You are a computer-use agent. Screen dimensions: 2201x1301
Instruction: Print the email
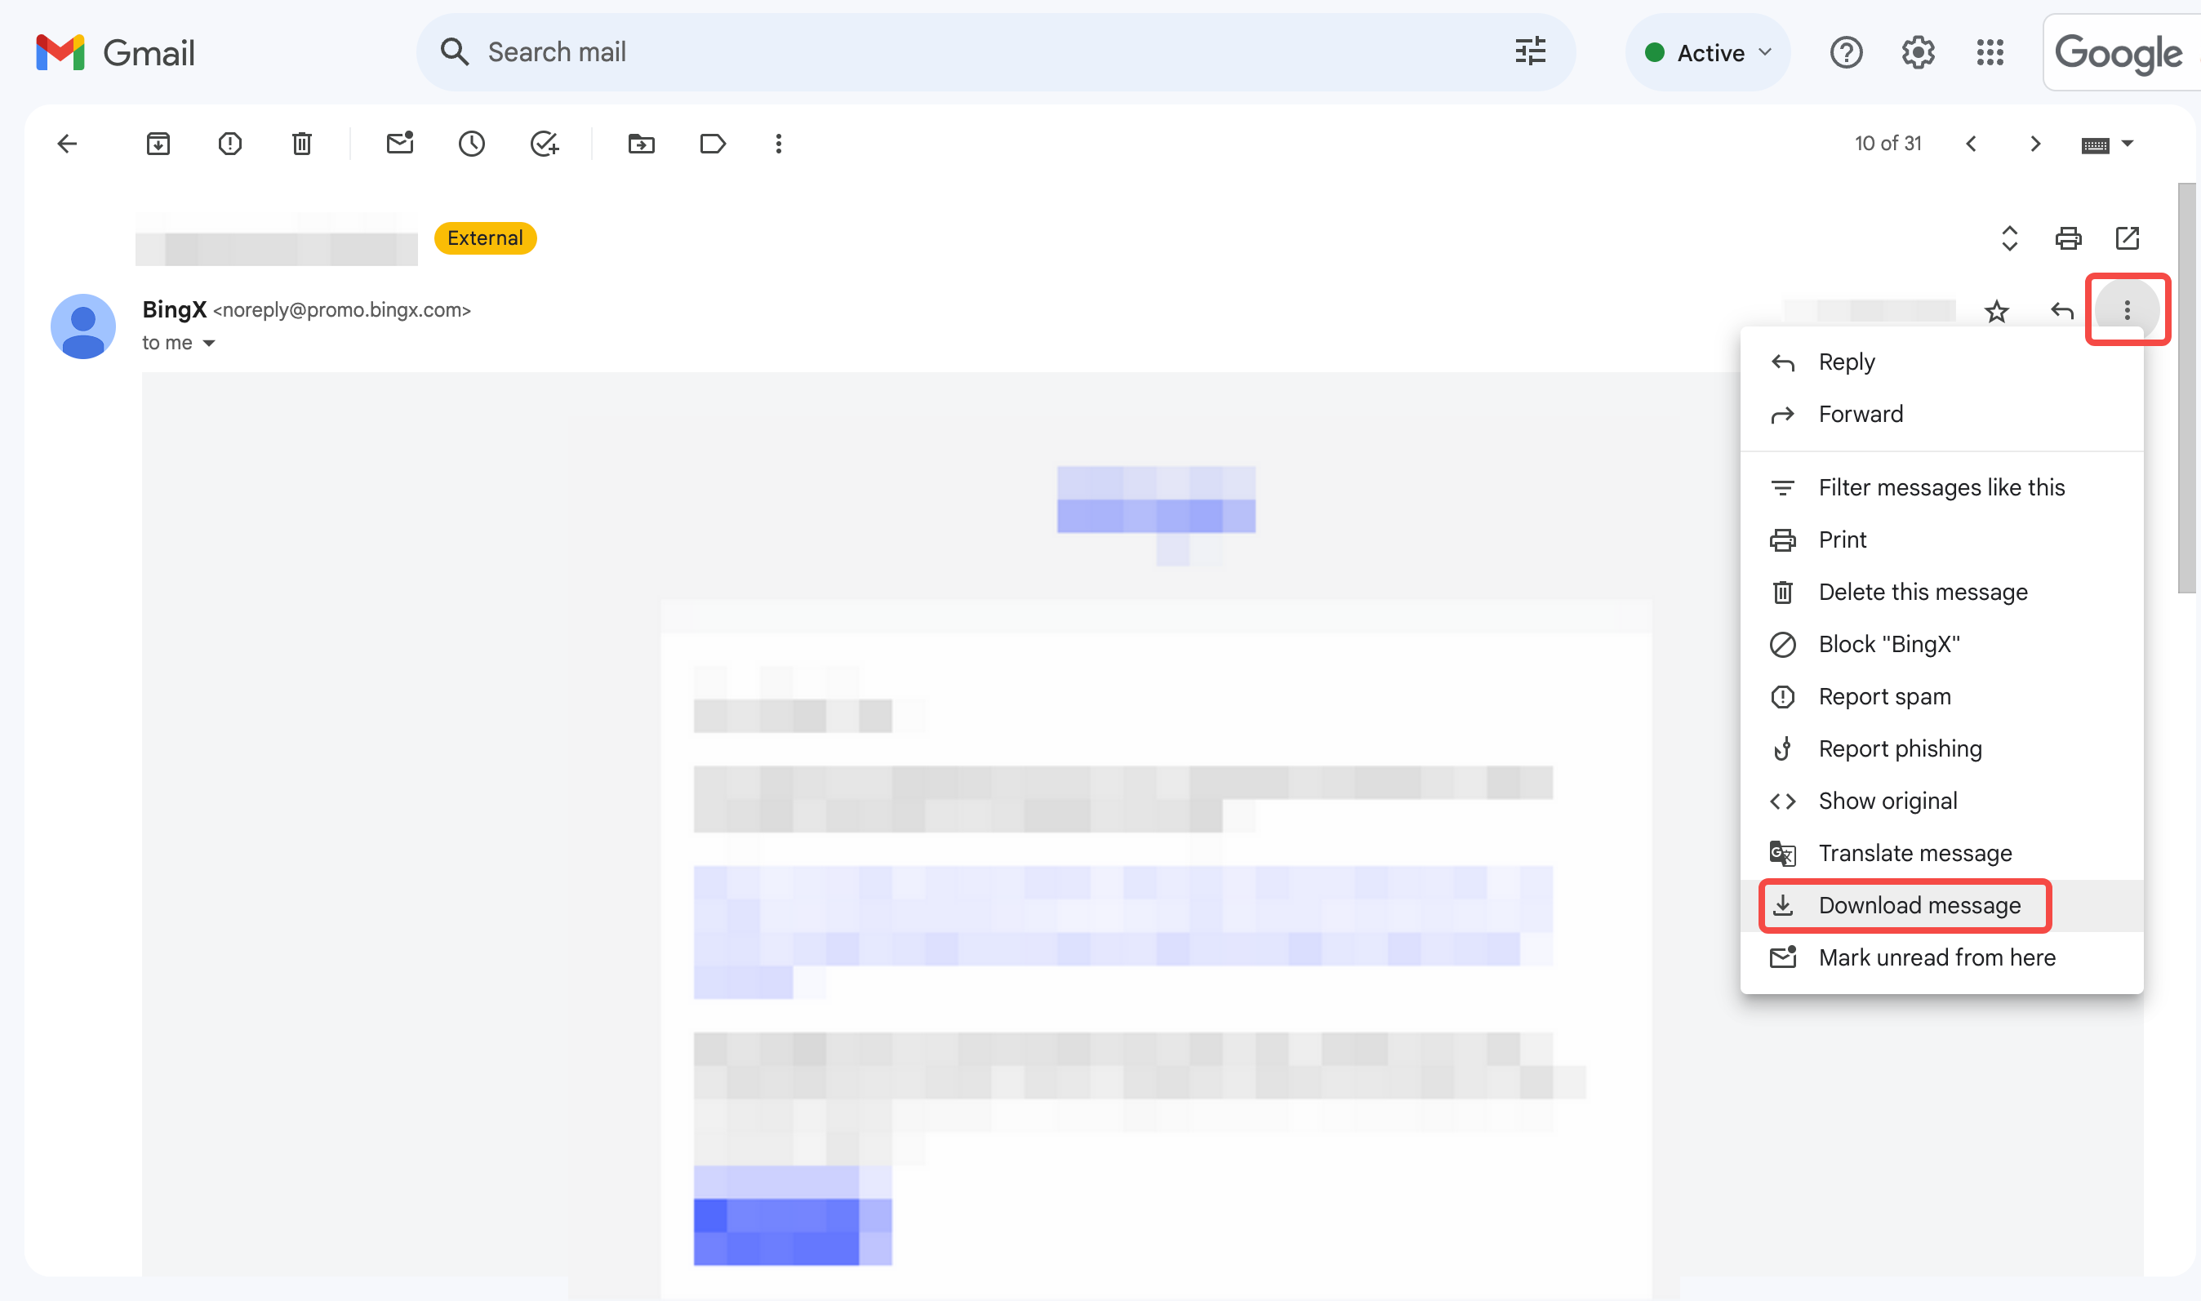click(x=2069, y=238)
